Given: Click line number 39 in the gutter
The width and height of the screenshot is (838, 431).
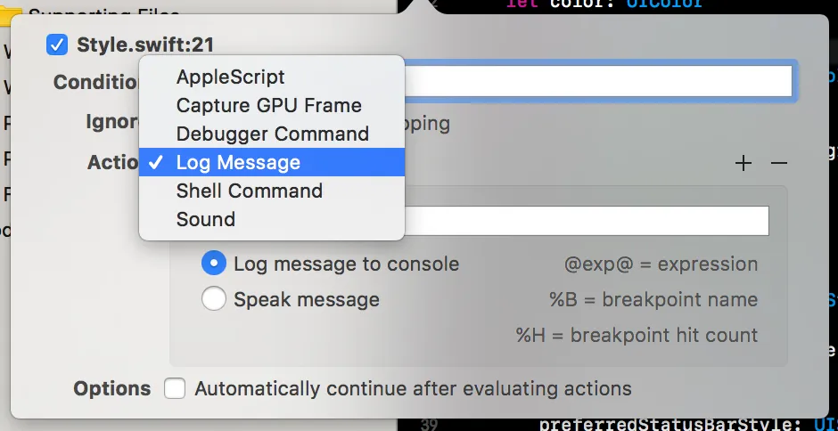Looking at the screenshot, I should coord(429,423).
